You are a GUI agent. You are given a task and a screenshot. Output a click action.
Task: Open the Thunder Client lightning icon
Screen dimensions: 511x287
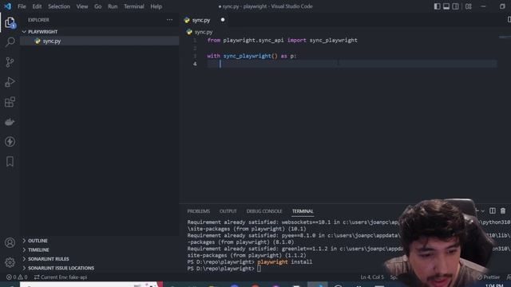10,142
